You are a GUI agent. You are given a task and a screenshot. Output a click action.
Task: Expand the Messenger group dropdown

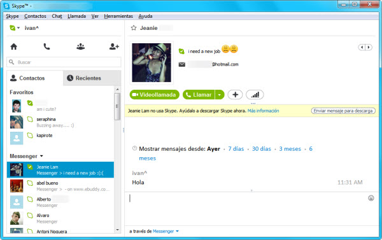pos(41,156)
